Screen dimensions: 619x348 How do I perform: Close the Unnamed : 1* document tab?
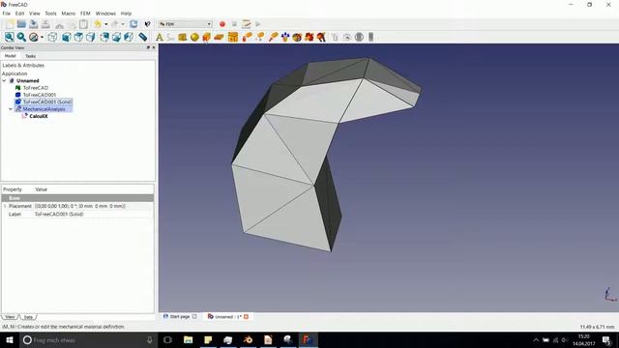[x=247, y=316]
